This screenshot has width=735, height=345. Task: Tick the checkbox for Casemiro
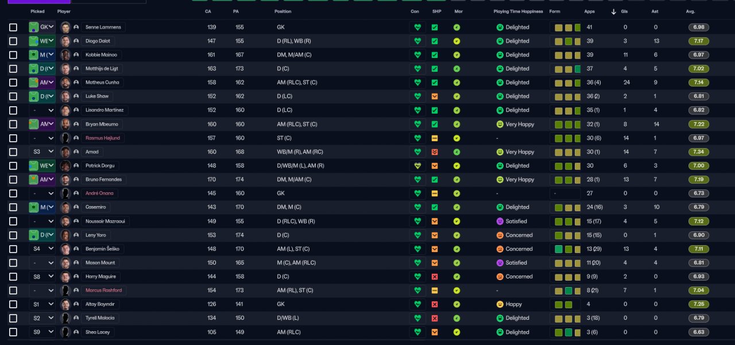[13, 207]
